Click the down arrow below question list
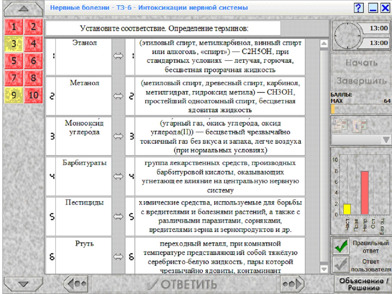 [23, 284]
